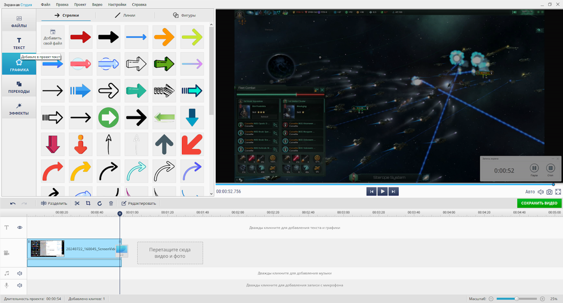Open the Текст sidebar section
Viewport: 563px width, 303px height.
pos(19,43)
